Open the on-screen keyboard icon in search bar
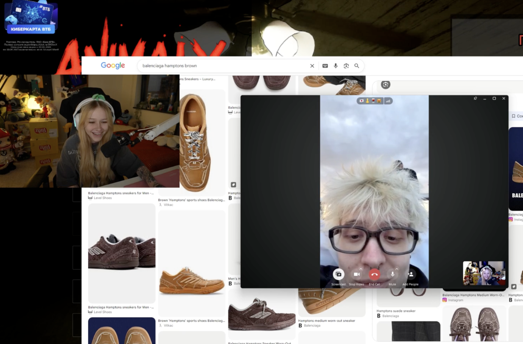Screen dimensions: 523x344 click(325, 66)
